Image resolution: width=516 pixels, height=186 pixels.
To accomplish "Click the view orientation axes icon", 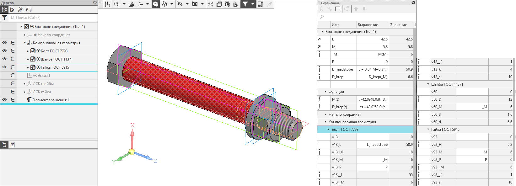I will coord(140,4).
